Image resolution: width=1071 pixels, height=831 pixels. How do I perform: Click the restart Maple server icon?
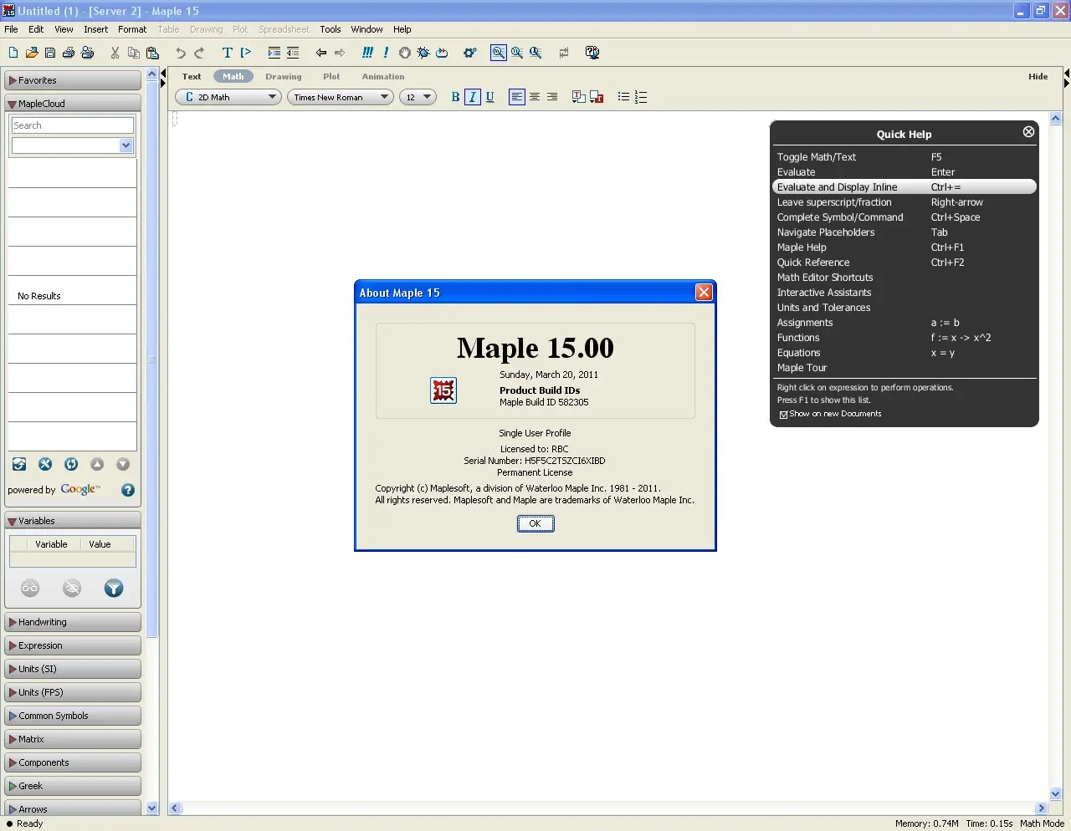click(x=442, y=53)
